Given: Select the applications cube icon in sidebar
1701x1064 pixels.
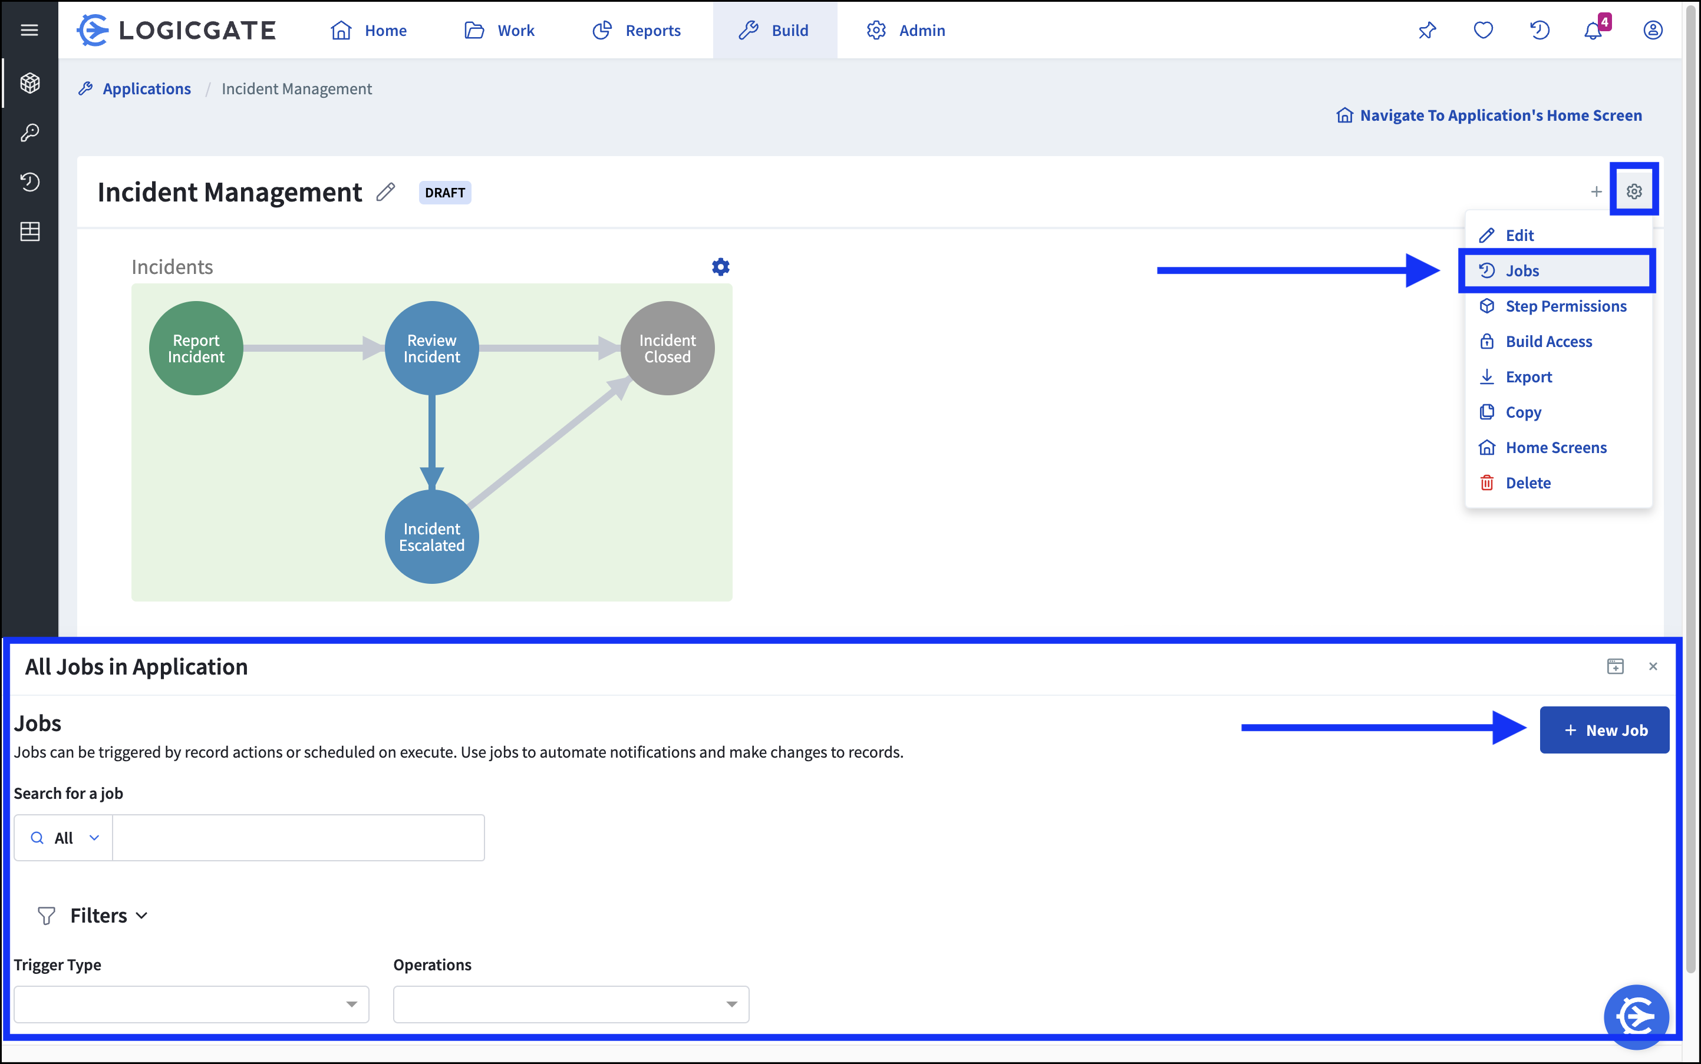Looking at the screenshot, I should (29, 82).
